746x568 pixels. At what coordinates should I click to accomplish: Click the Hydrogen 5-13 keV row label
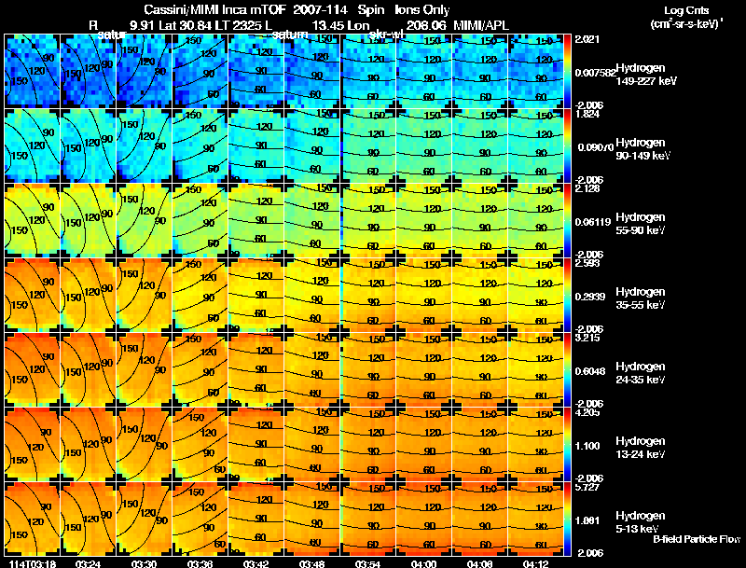(641, 522)
